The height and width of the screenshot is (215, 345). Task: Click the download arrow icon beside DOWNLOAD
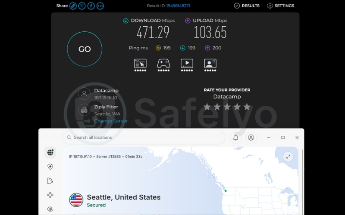pyautogui.click(x=125, y=21)
